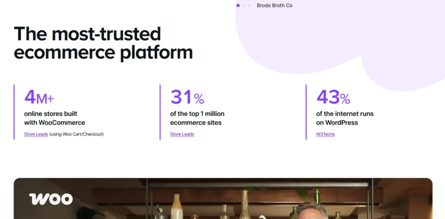Click the "(using Woo Cart/Checkout)" note

76,134
